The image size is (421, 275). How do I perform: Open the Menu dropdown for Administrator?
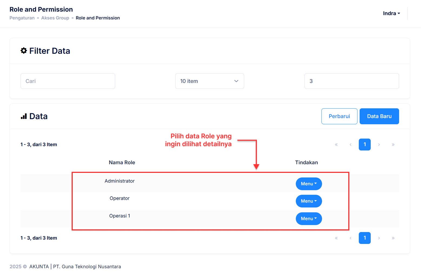[x=309, y=184]
